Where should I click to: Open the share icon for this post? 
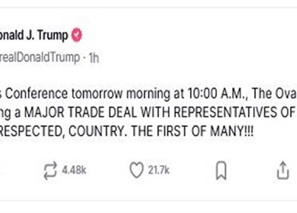click(x=282, y=170)
